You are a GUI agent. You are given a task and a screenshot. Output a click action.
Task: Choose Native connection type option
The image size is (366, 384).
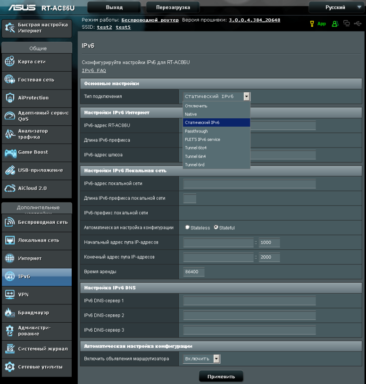pyautogui.click(x=216, y=114)
